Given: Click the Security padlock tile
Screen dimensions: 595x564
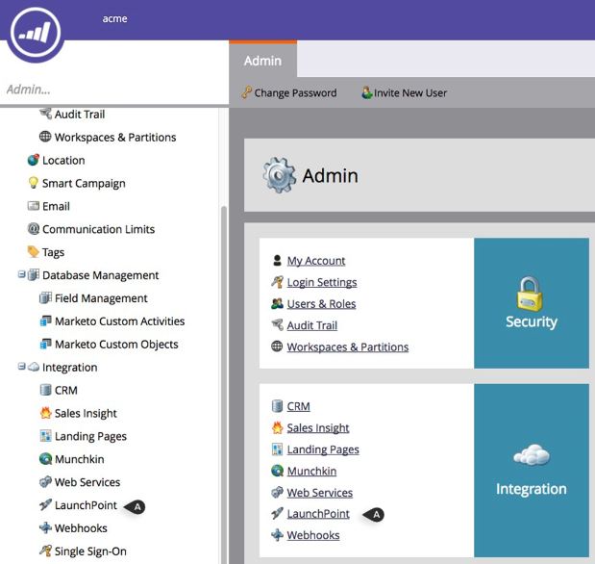Looking at the screenshot, I should click(x=531, y=303).
